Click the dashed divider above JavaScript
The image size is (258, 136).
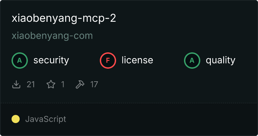click(x=129, y=103)
